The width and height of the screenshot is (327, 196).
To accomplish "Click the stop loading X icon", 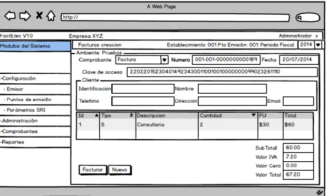I will click(39, 15).
